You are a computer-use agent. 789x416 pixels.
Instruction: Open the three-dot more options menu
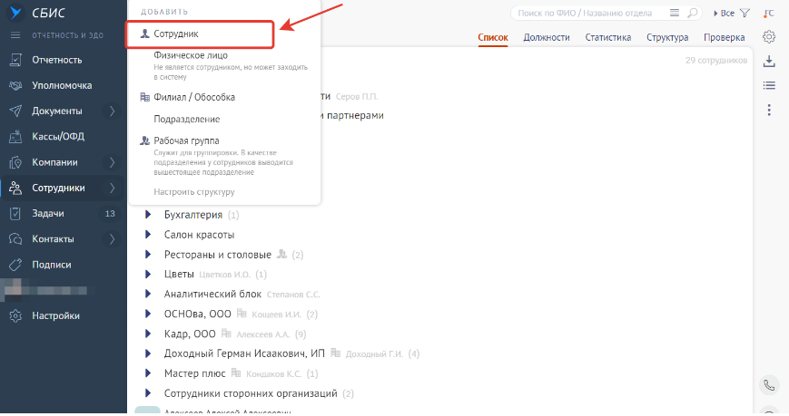[769, 110]
